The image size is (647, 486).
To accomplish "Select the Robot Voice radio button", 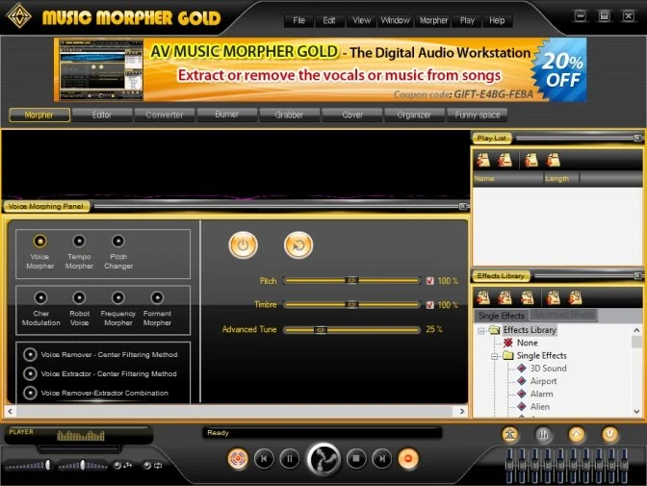I will 79,297.
